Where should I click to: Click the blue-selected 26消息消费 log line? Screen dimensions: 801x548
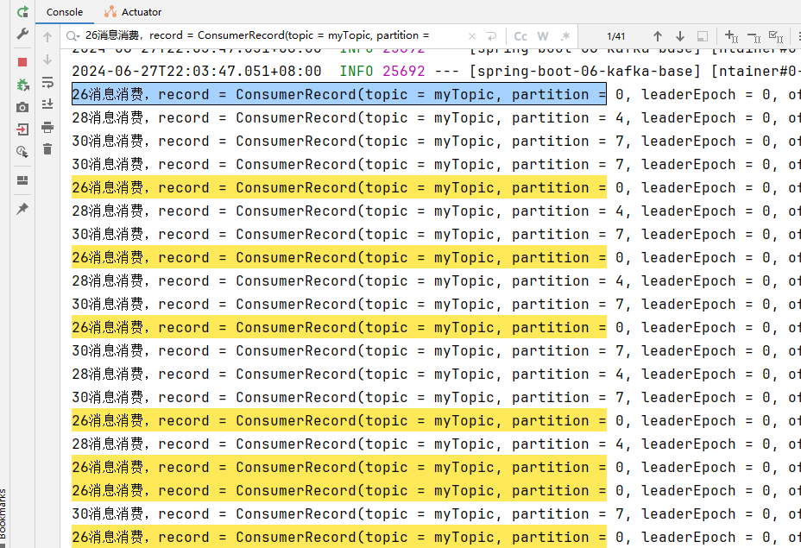(339, 94)
